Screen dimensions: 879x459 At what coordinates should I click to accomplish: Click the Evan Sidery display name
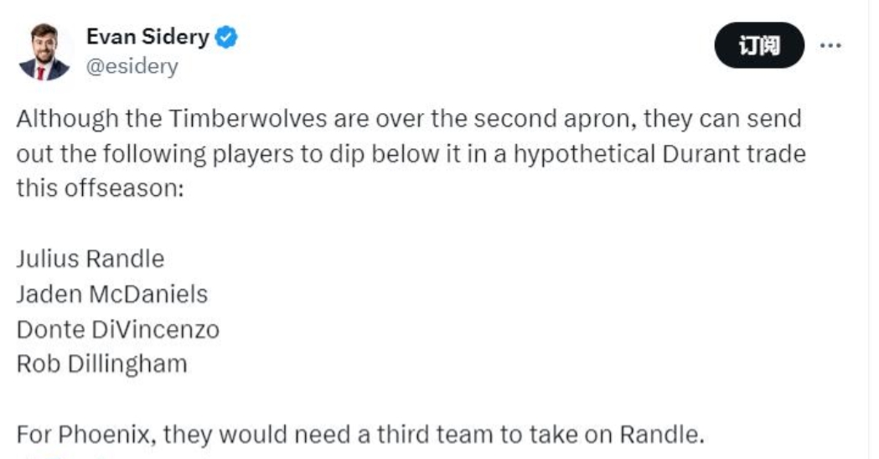(x=147, y=38)
